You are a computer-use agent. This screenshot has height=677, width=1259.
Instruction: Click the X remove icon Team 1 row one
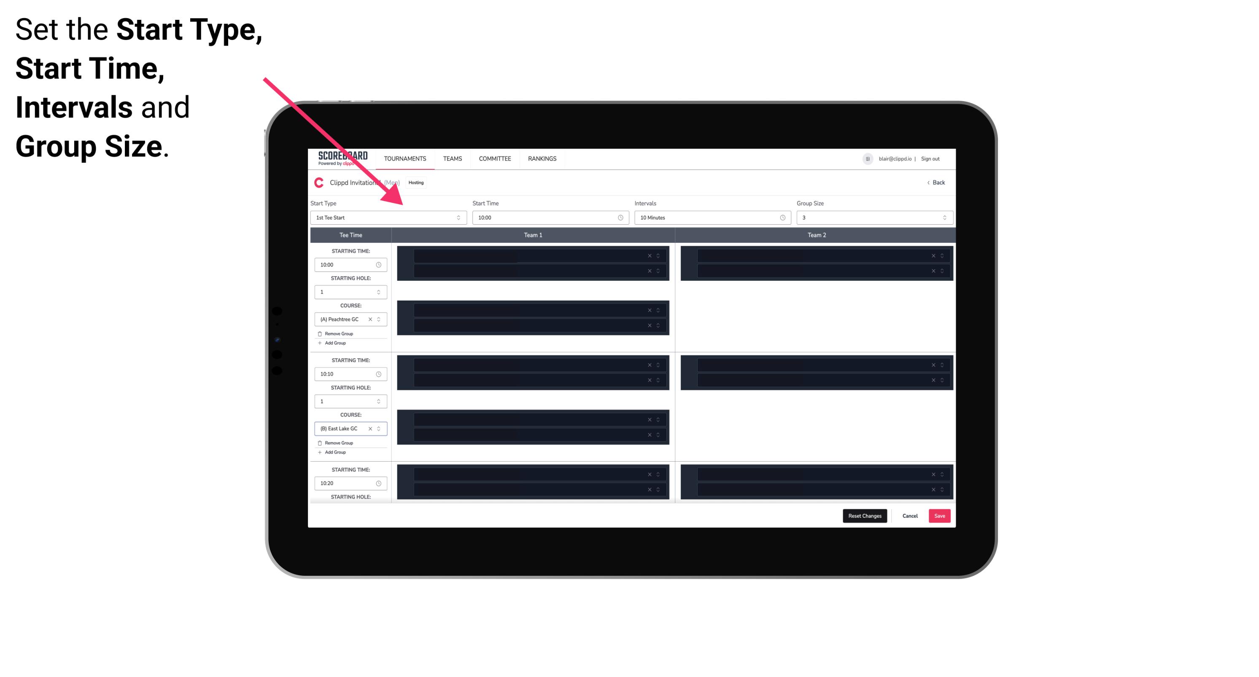coord(650,256)
